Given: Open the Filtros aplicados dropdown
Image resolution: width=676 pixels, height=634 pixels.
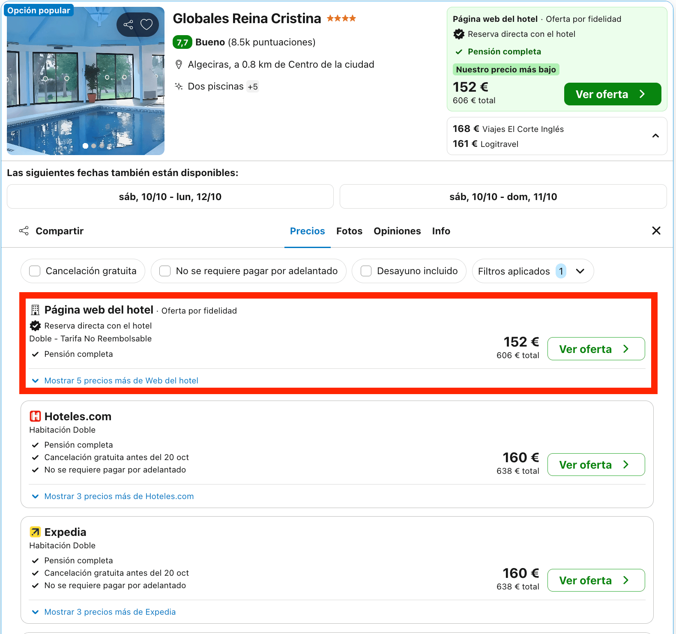Looking at the screenshot, I should (x=532, y=271).
